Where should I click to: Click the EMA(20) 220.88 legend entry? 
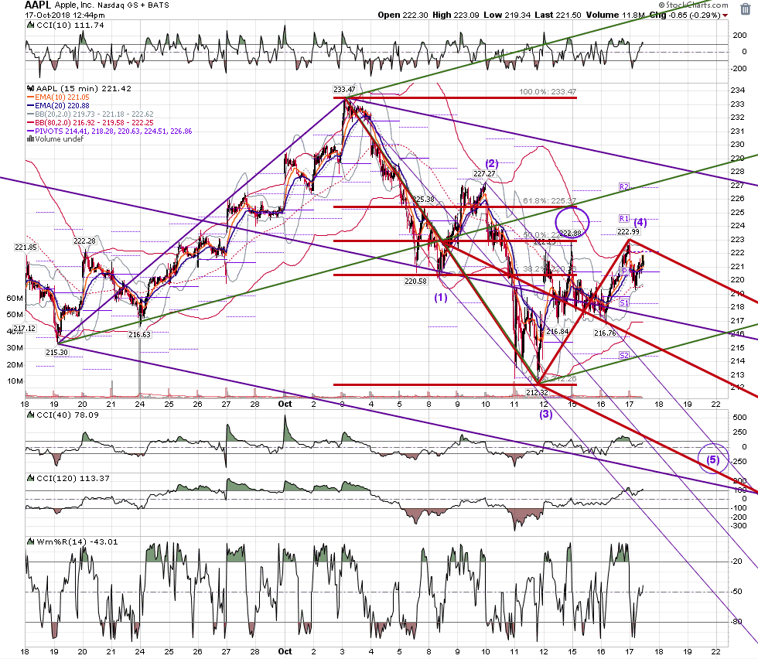(59, 105)
